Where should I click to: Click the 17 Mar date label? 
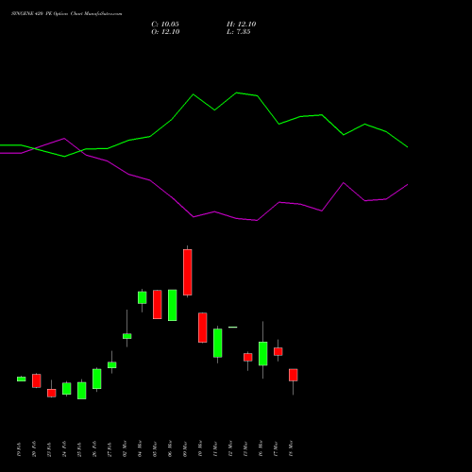[x=276, y=448]
